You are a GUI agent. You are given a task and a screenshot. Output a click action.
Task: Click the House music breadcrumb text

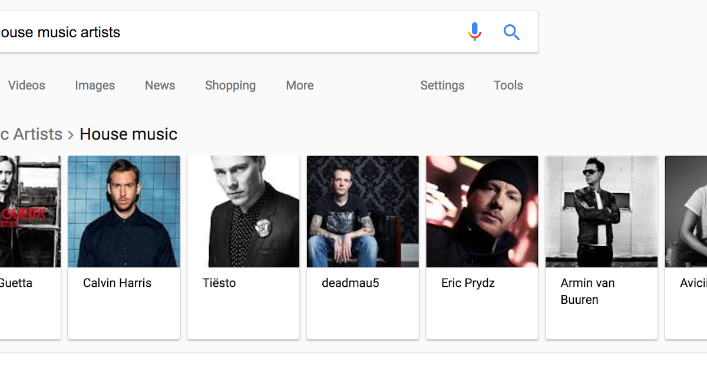(x=128, y=134)
